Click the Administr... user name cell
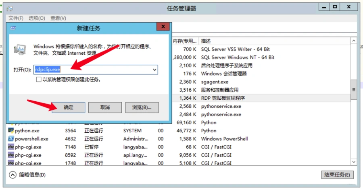 tap(136, 139)
